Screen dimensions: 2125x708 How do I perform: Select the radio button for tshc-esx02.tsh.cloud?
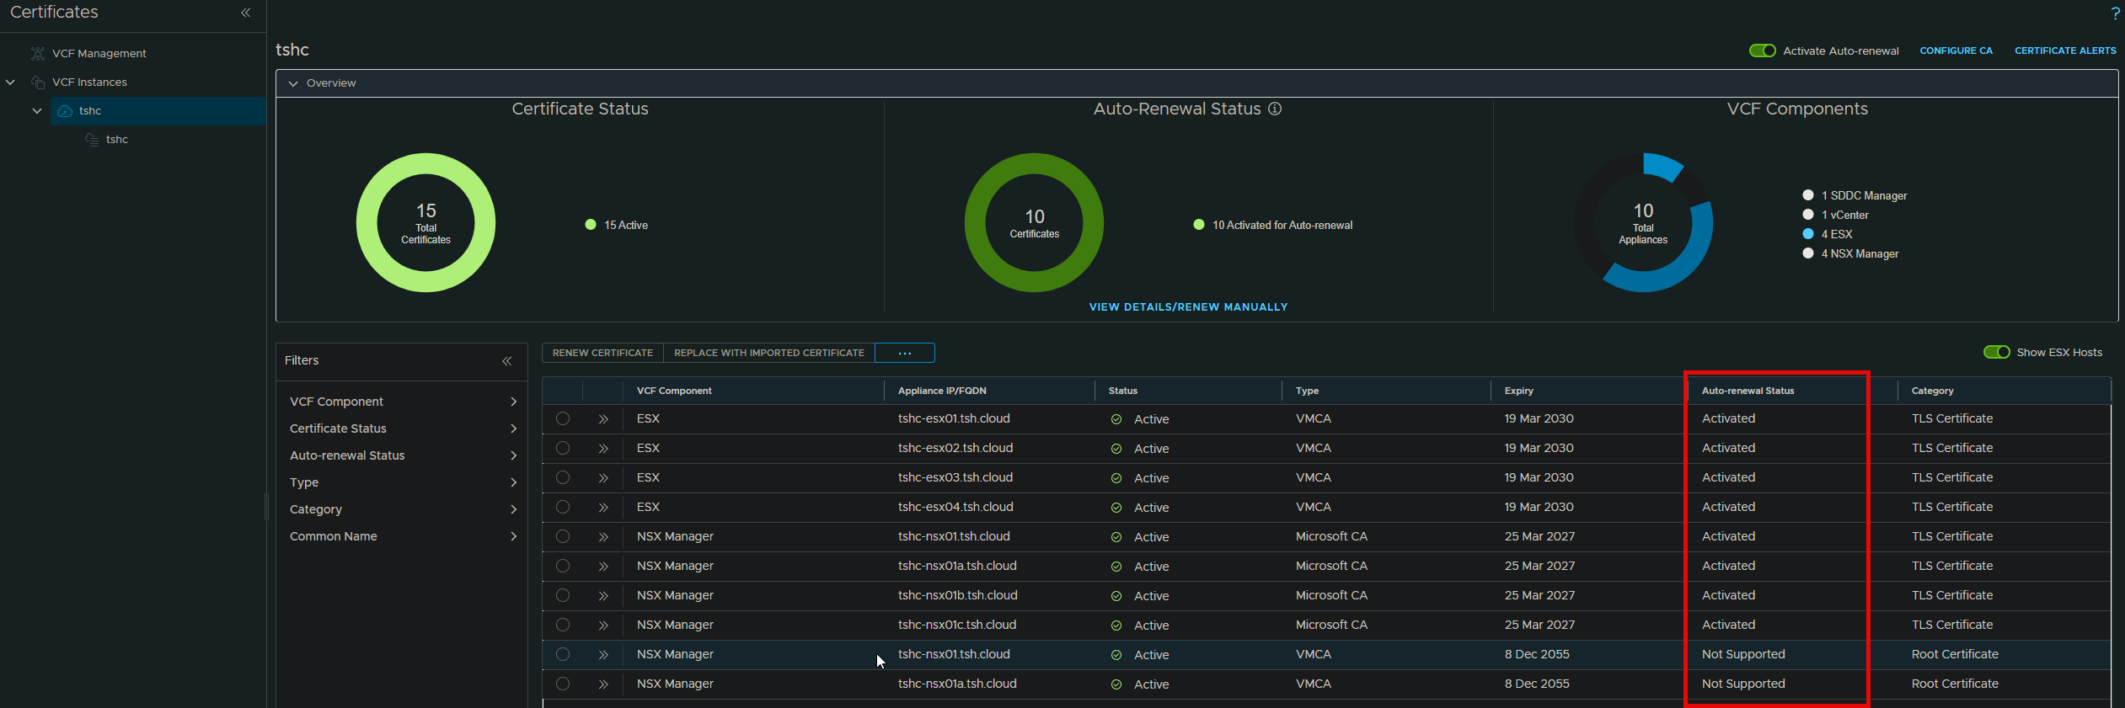click(x=563, y=449)
